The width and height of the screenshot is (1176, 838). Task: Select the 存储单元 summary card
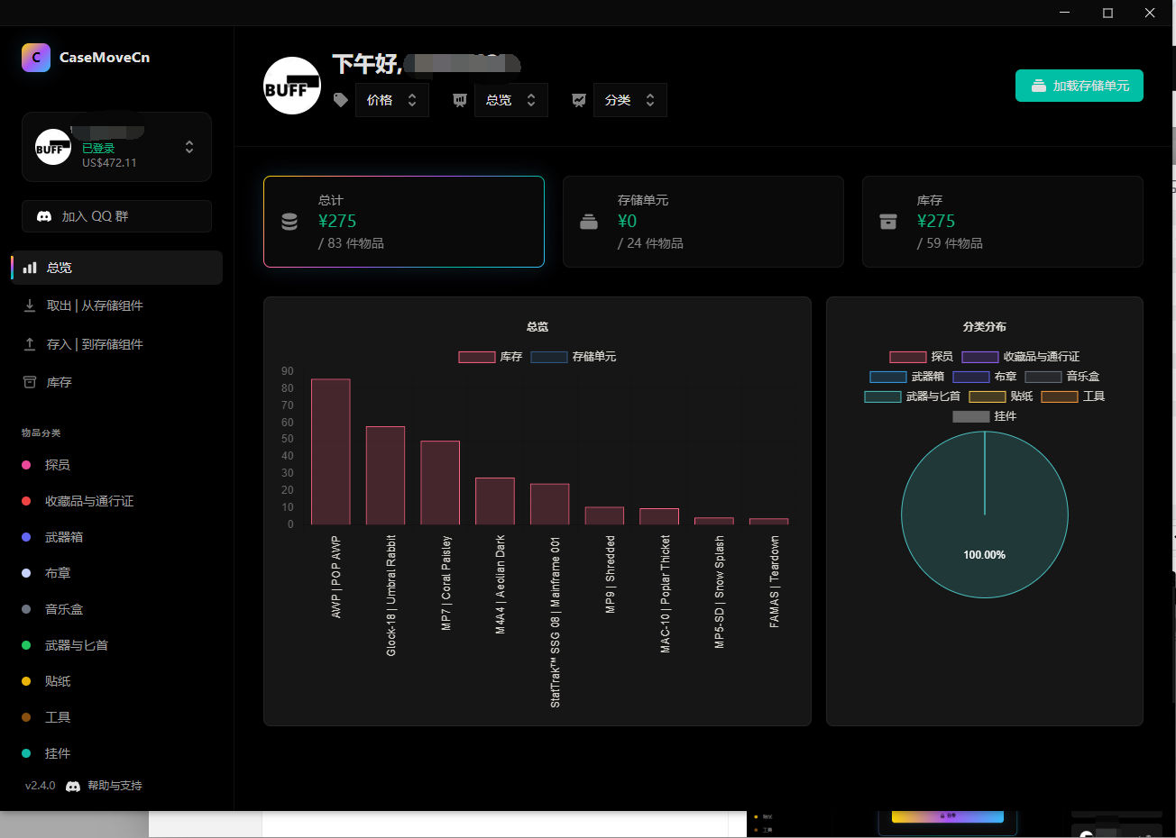(x=703, y=222)
